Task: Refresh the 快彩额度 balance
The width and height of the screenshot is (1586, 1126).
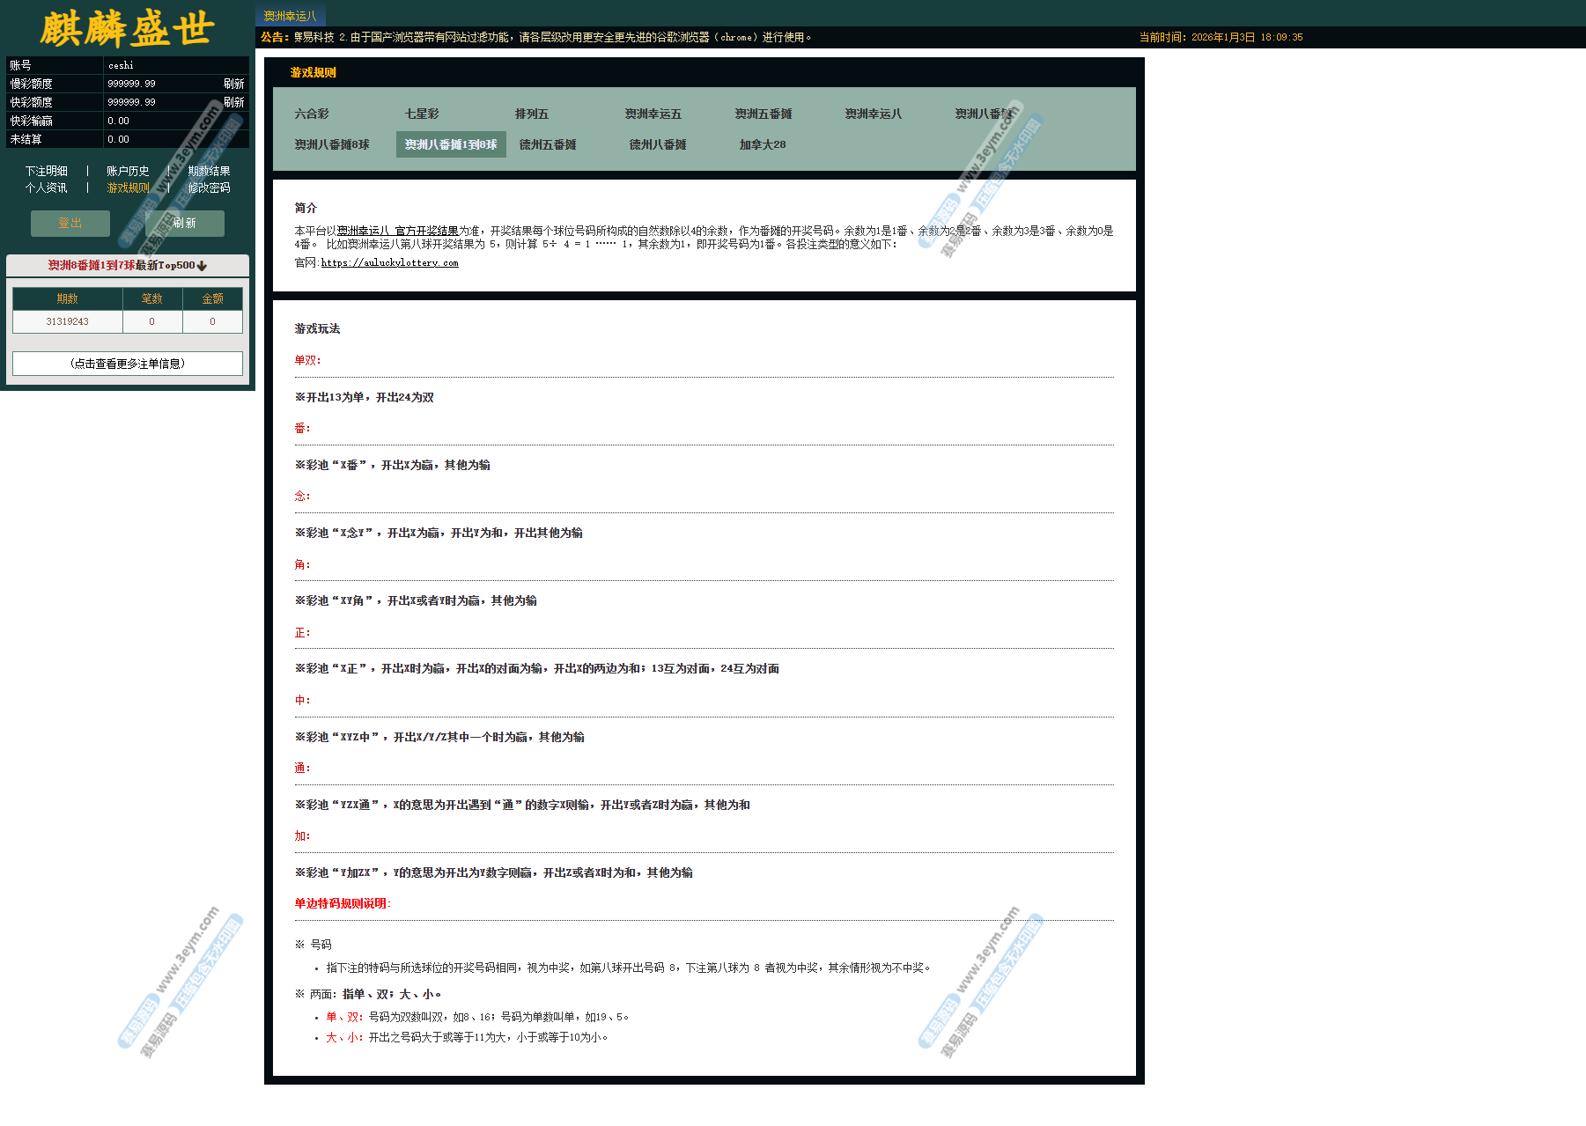Action: coord(233,102)
